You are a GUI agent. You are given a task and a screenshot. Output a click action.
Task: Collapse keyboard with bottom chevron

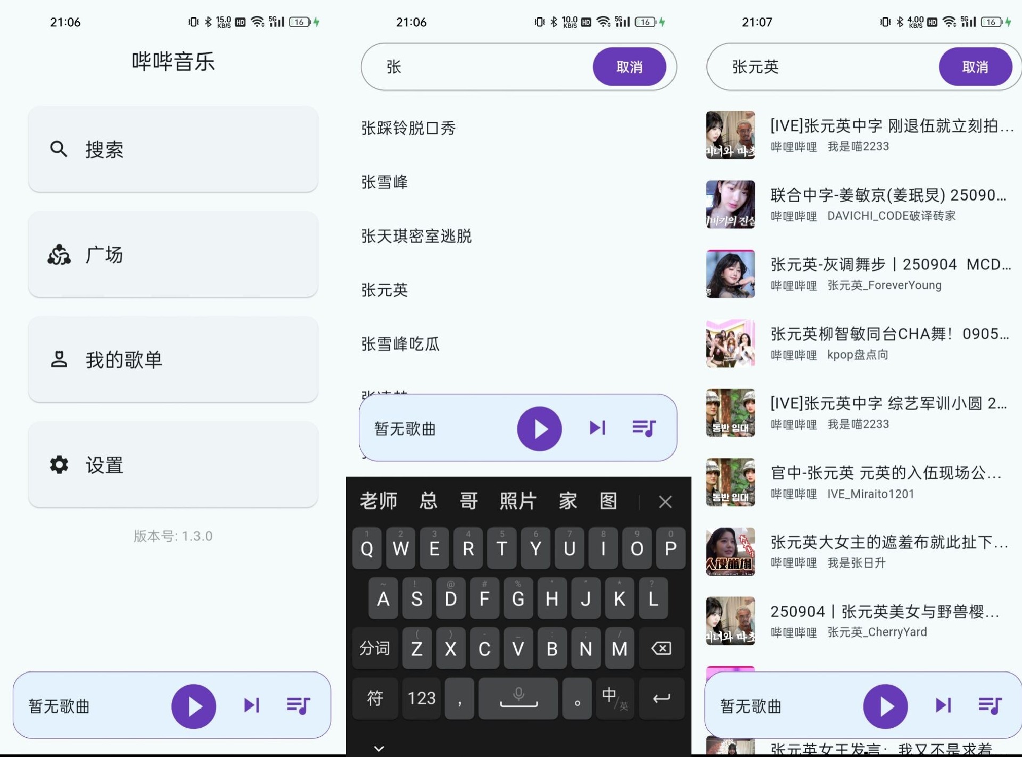coord(378,748)
